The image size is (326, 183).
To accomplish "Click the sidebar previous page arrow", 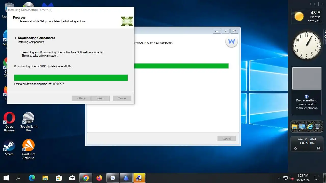I will pyautogui.click(x=310, y=4).
